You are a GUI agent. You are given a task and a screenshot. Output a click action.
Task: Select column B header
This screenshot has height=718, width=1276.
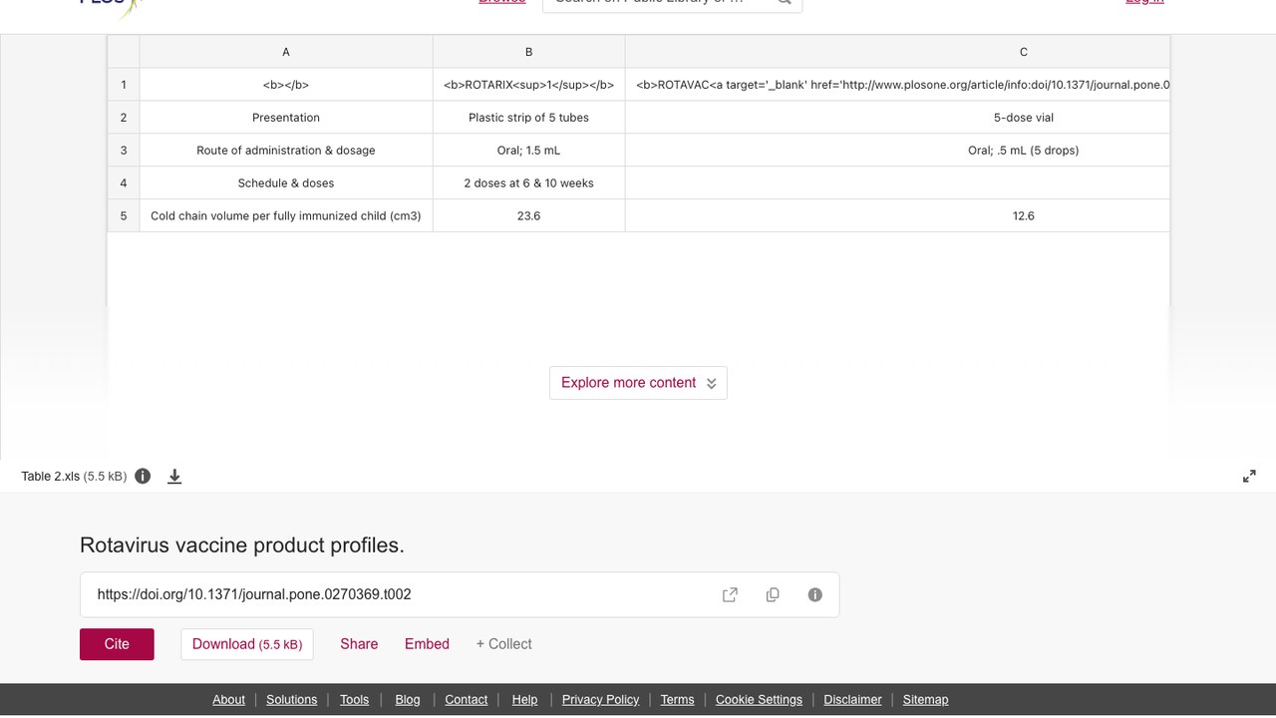528,52
